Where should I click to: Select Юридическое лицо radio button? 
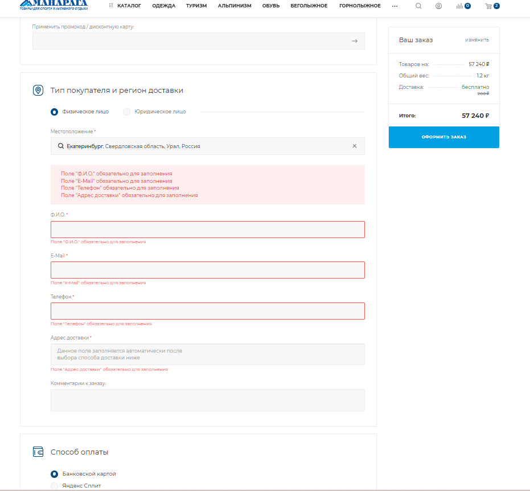point(127,112)
